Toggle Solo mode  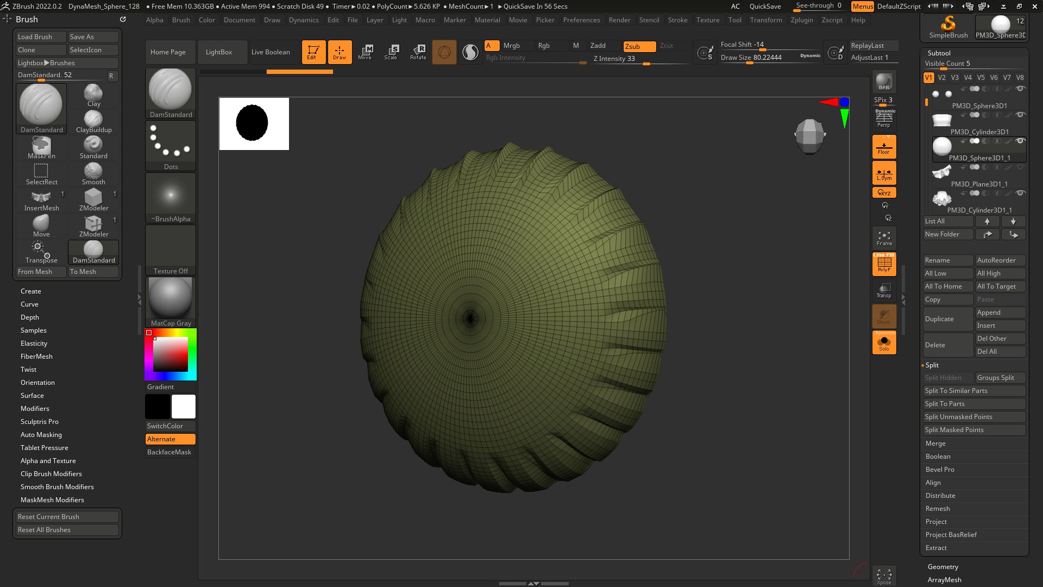[884, 342]
